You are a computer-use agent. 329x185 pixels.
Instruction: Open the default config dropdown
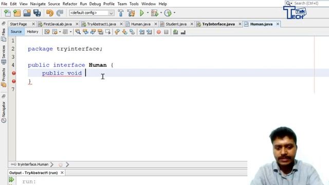(x=92, y=13)
